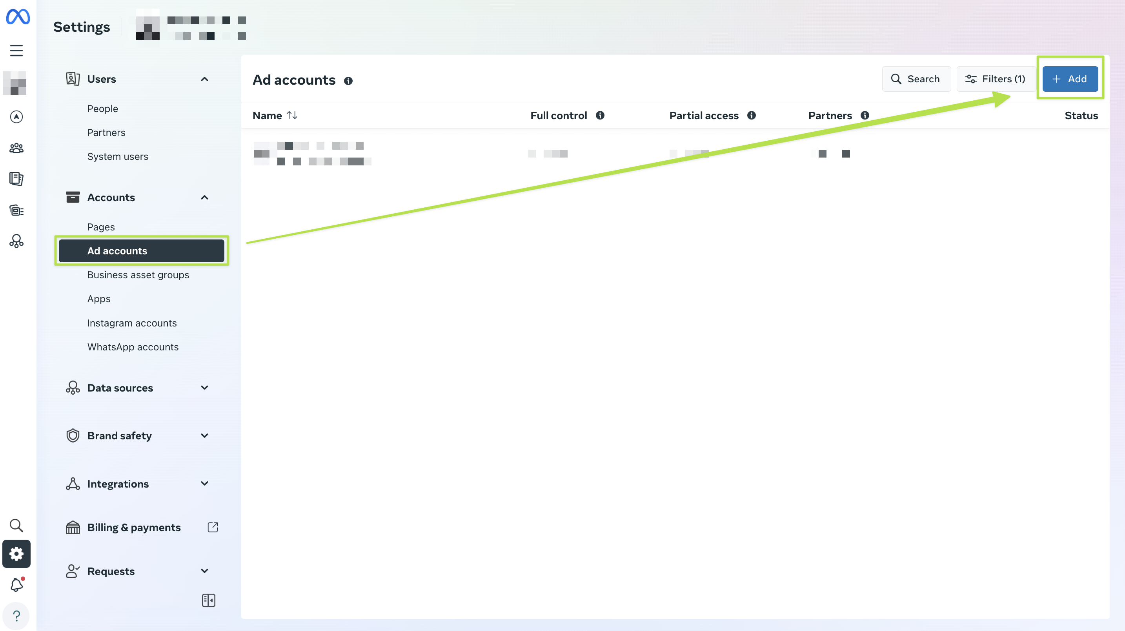Expand the Data sources section

[204, 388]
